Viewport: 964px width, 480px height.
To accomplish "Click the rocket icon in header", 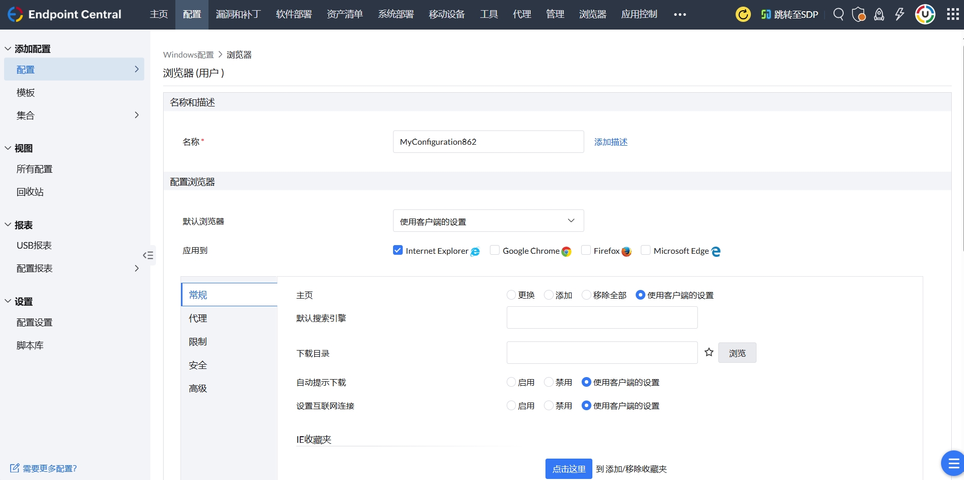I will (x=879, y=14).
